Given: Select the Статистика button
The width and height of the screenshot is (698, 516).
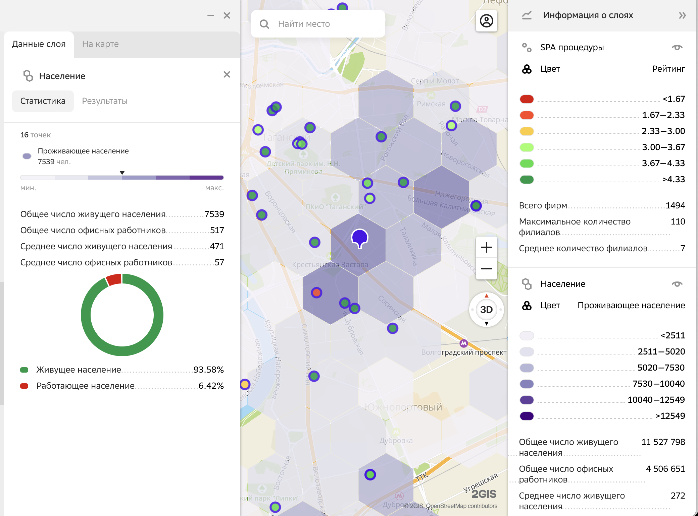Looking at the screenshot, I should (x=43, y=101).
